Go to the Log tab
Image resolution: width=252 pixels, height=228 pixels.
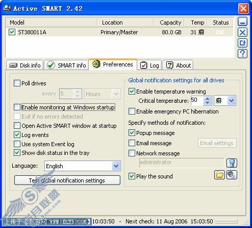[149, 65]
